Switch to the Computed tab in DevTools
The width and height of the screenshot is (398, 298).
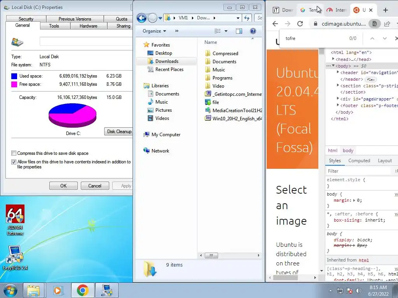pyautogui.click(x=359, y=161)
